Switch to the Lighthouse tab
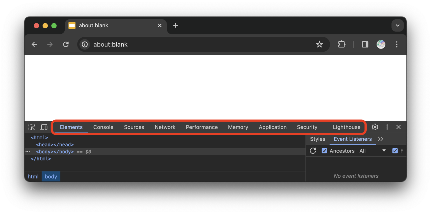 tap(347, 127)
